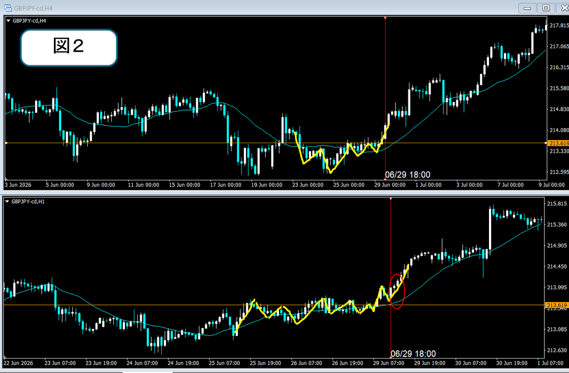Image resolution: width=569 pixels, height=373 pixels.
Task: Select the 06/29 18:00 label on H1 chart
Action: coord(413,354)
